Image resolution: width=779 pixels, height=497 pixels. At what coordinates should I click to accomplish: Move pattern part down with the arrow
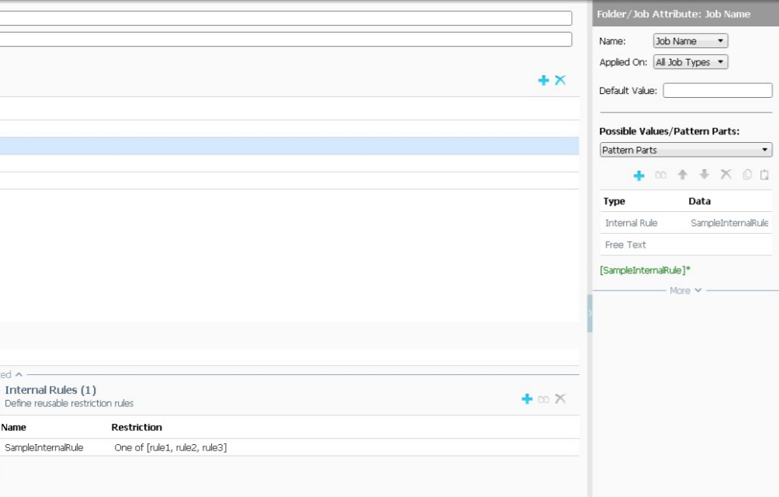[x=704, y=175]
